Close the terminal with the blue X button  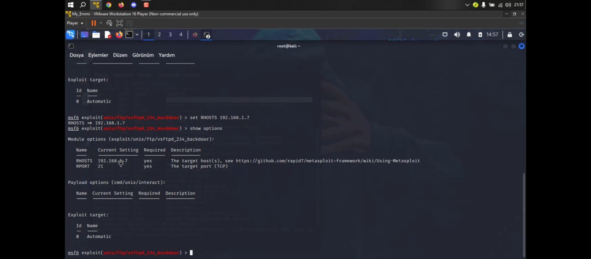(522, 46)
